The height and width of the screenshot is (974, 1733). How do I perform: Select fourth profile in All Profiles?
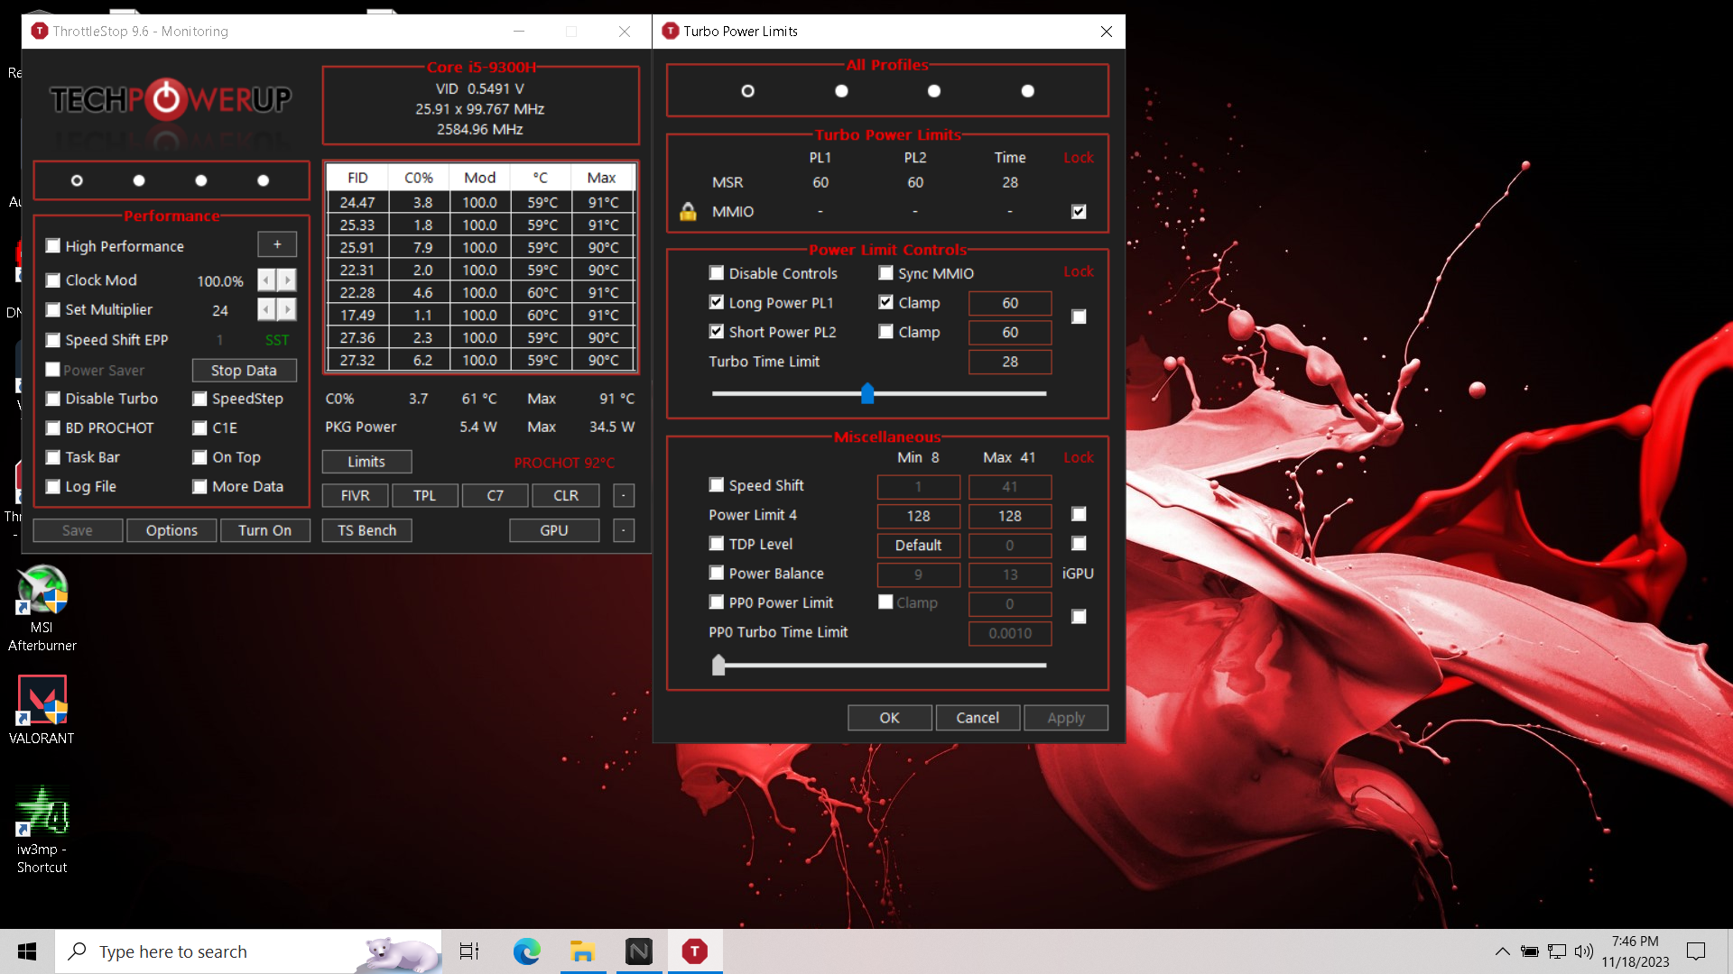coord(1027,91)
